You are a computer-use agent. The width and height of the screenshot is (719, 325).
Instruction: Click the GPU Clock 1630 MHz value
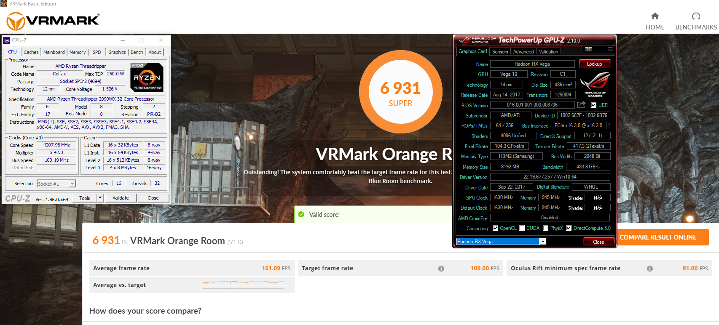pyautogui.click(x=503, y=197)
